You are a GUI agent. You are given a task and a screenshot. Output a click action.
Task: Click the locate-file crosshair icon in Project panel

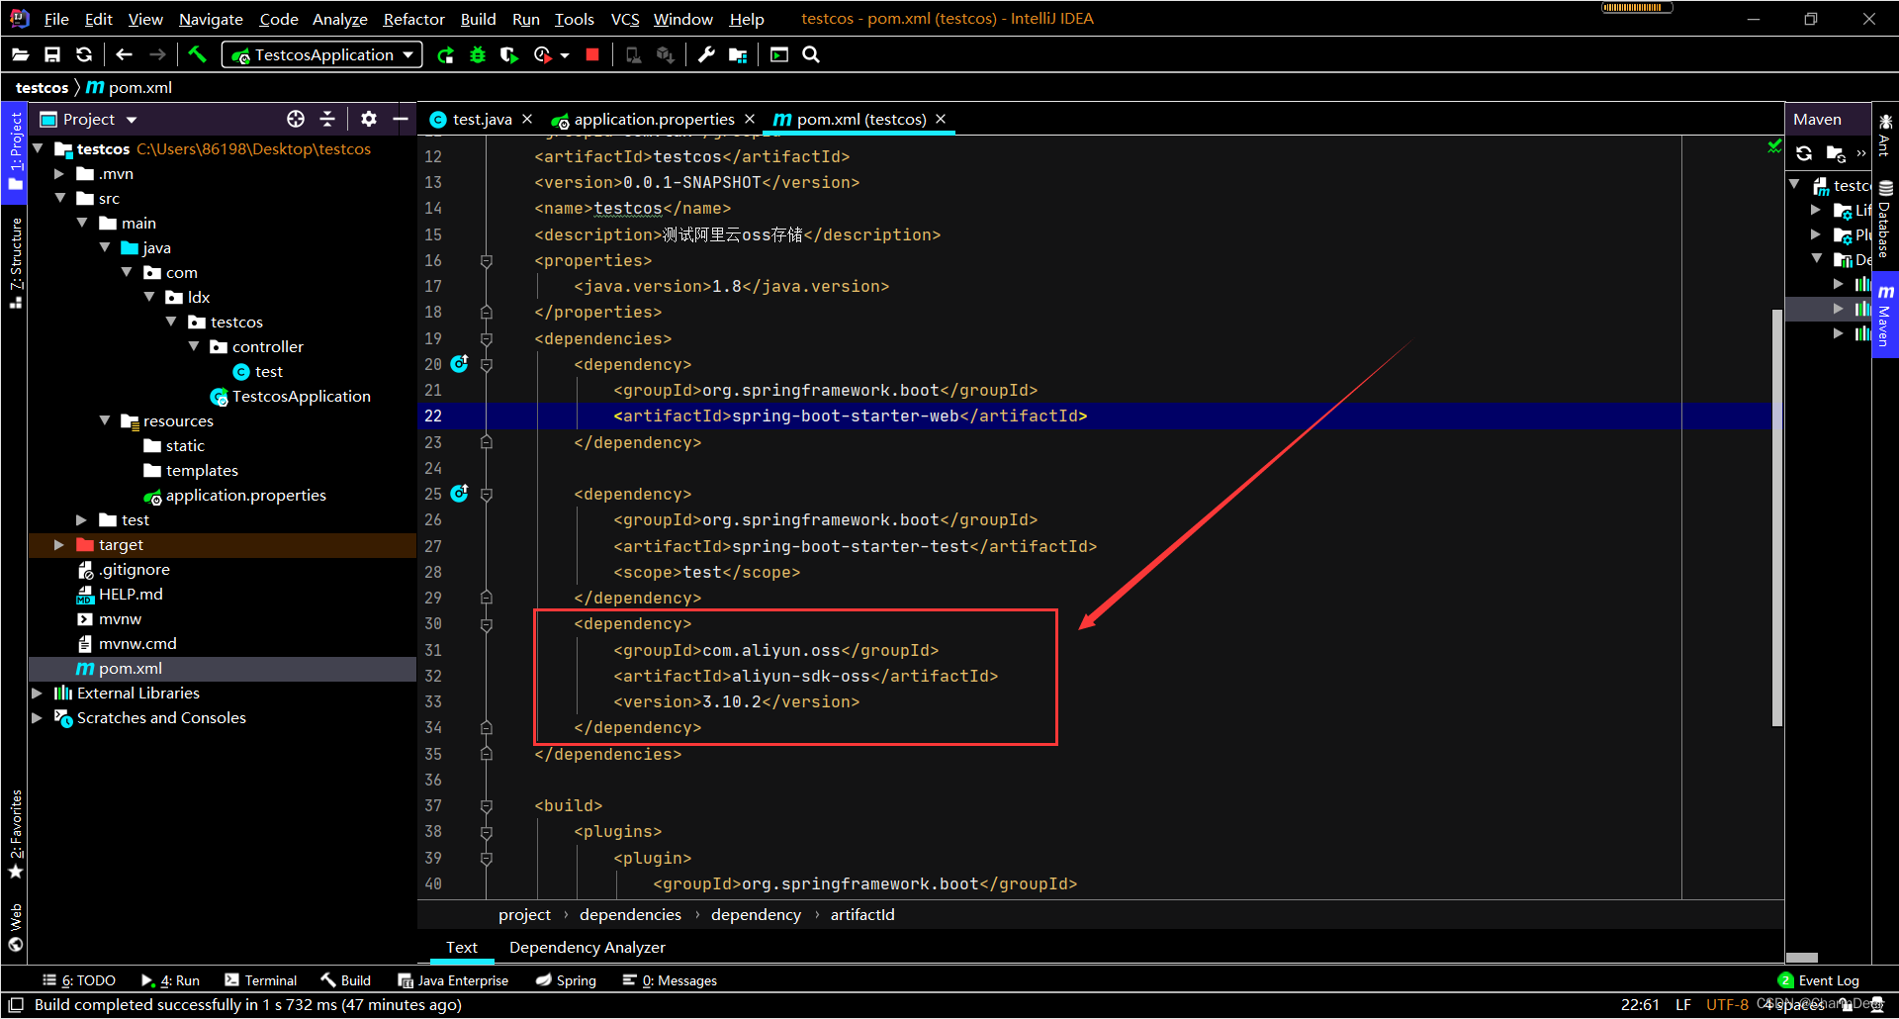tap(296, 119)
